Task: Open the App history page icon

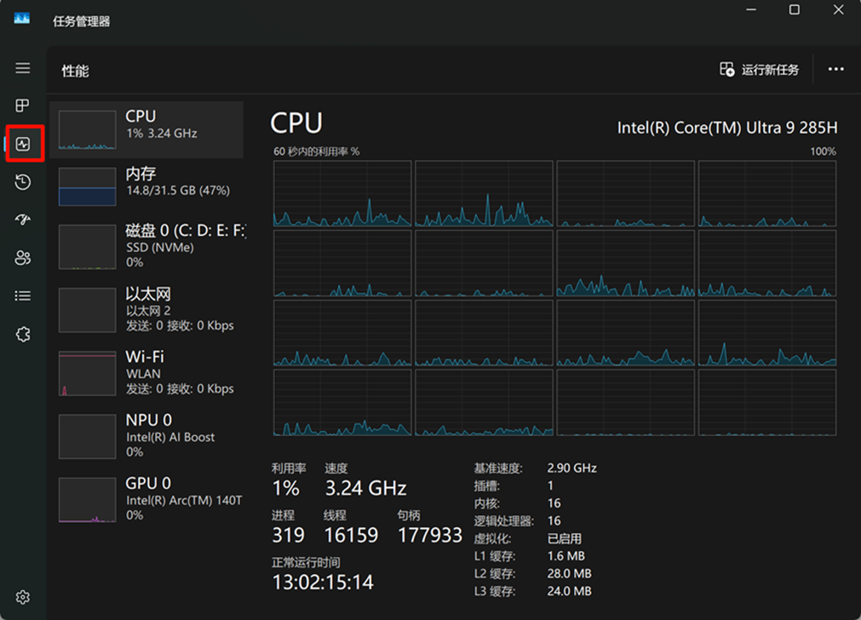Action: tap(23, 181)
